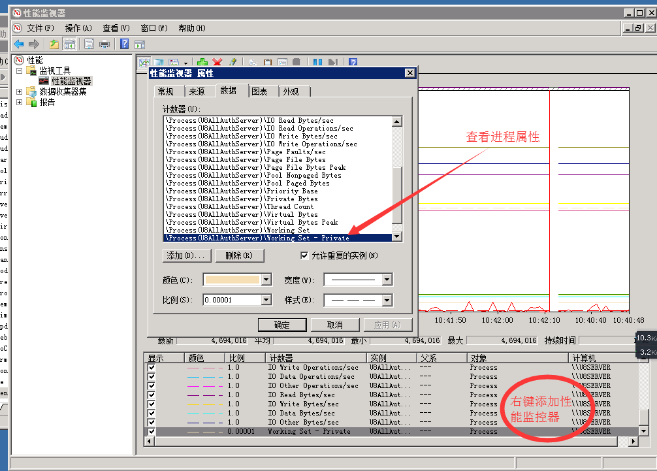Collapse the 监视工具 tree node
This screenshot has width=657, height=471.
pyautogui.click(x=20, y=71)
